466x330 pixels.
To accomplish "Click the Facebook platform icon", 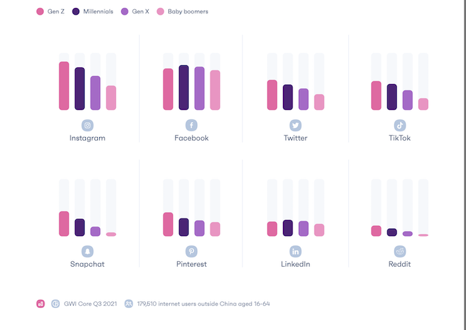I will (x=191, y=125).
